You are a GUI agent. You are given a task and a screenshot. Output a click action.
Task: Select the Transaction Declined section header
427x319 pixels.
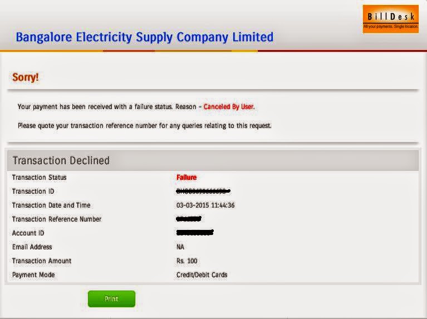(x=61, y=160)
